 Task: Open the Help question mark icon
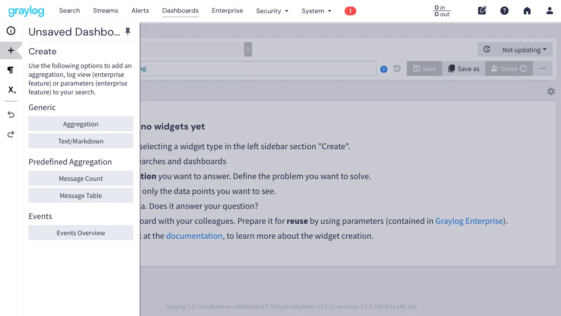click(504, 11)
